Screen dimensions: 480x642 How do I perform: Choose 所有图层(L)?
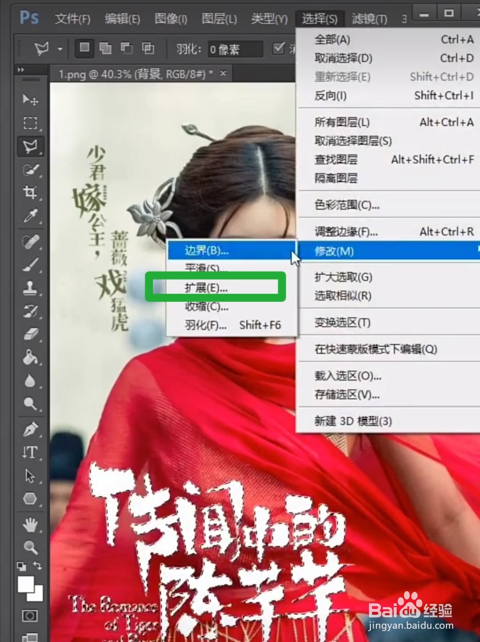(x=388, y=122)
